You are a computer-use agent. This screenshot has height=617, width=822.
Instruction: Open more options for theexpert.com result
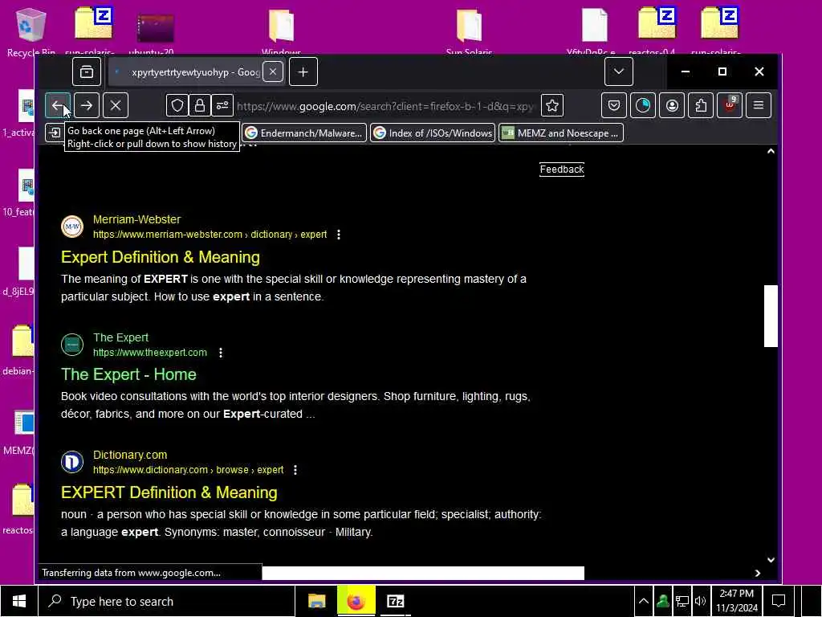point(221,353)
